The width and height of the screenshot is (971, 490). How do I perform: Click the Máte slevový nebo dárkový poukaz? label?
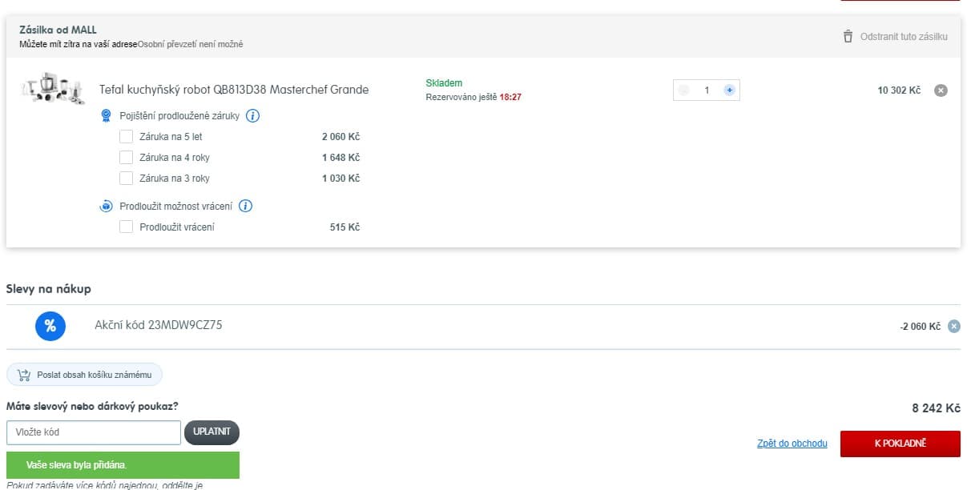click(x=92, y=406)
